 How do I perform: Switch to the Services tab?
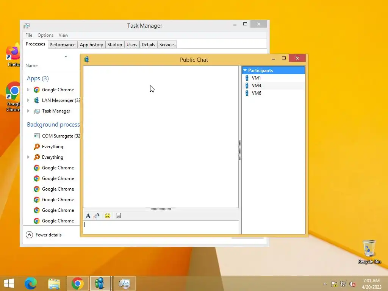167,45
